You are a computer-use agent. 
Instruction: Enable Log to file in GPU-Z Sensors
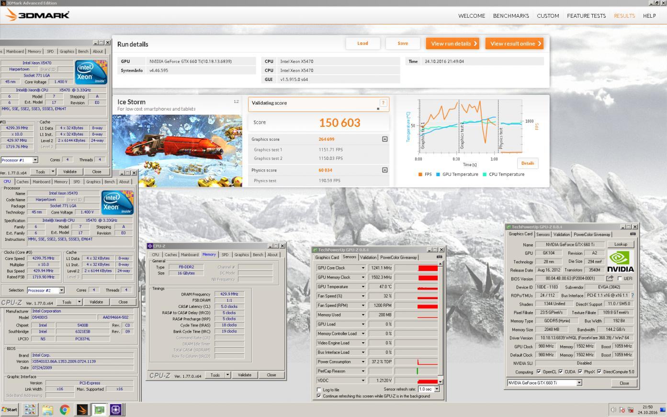(x=319, y=390)
